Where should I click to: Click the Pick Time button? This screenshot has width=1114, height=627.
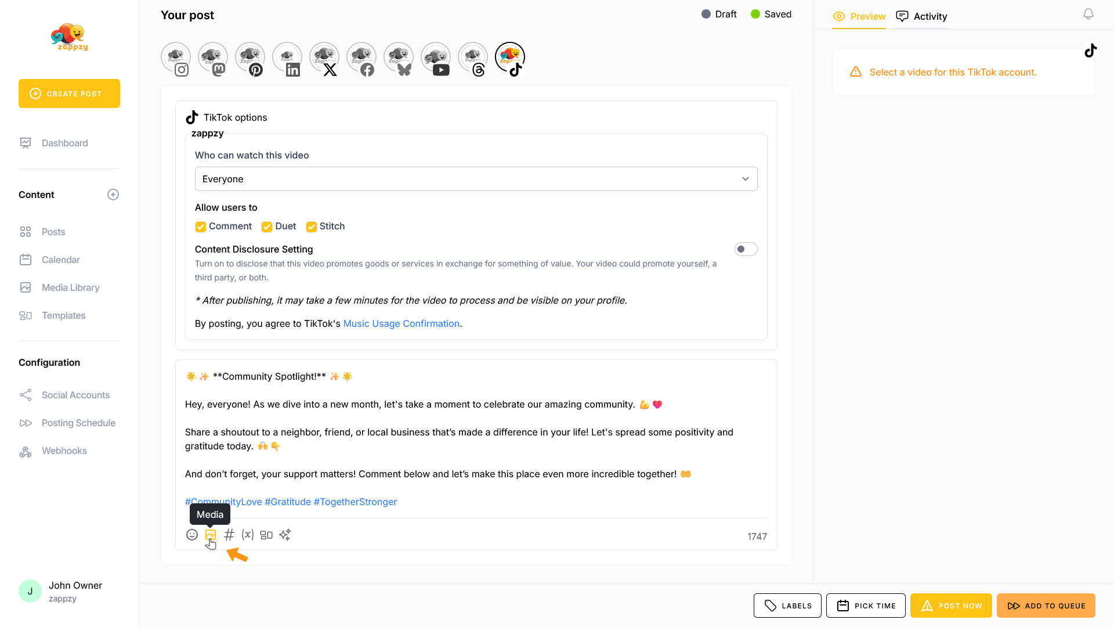[x=866, y=606]
